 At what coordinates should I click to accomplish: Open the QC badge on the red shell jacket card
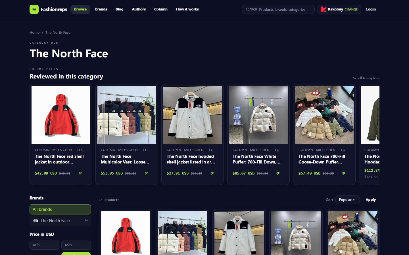pos(80,173)
